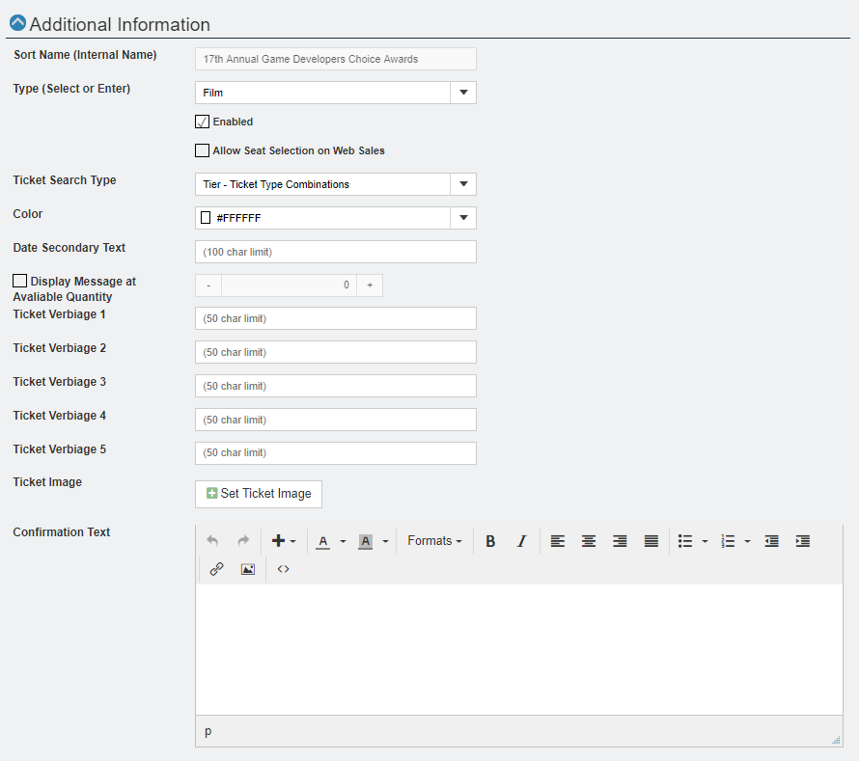Open the Color picker showing #FFFFFF

pyautogui.click(x=462, y=217)
